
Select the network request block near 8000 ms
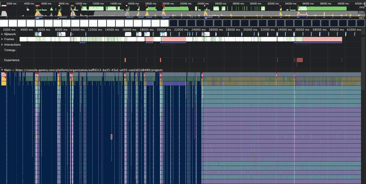[x=62, y=34]
